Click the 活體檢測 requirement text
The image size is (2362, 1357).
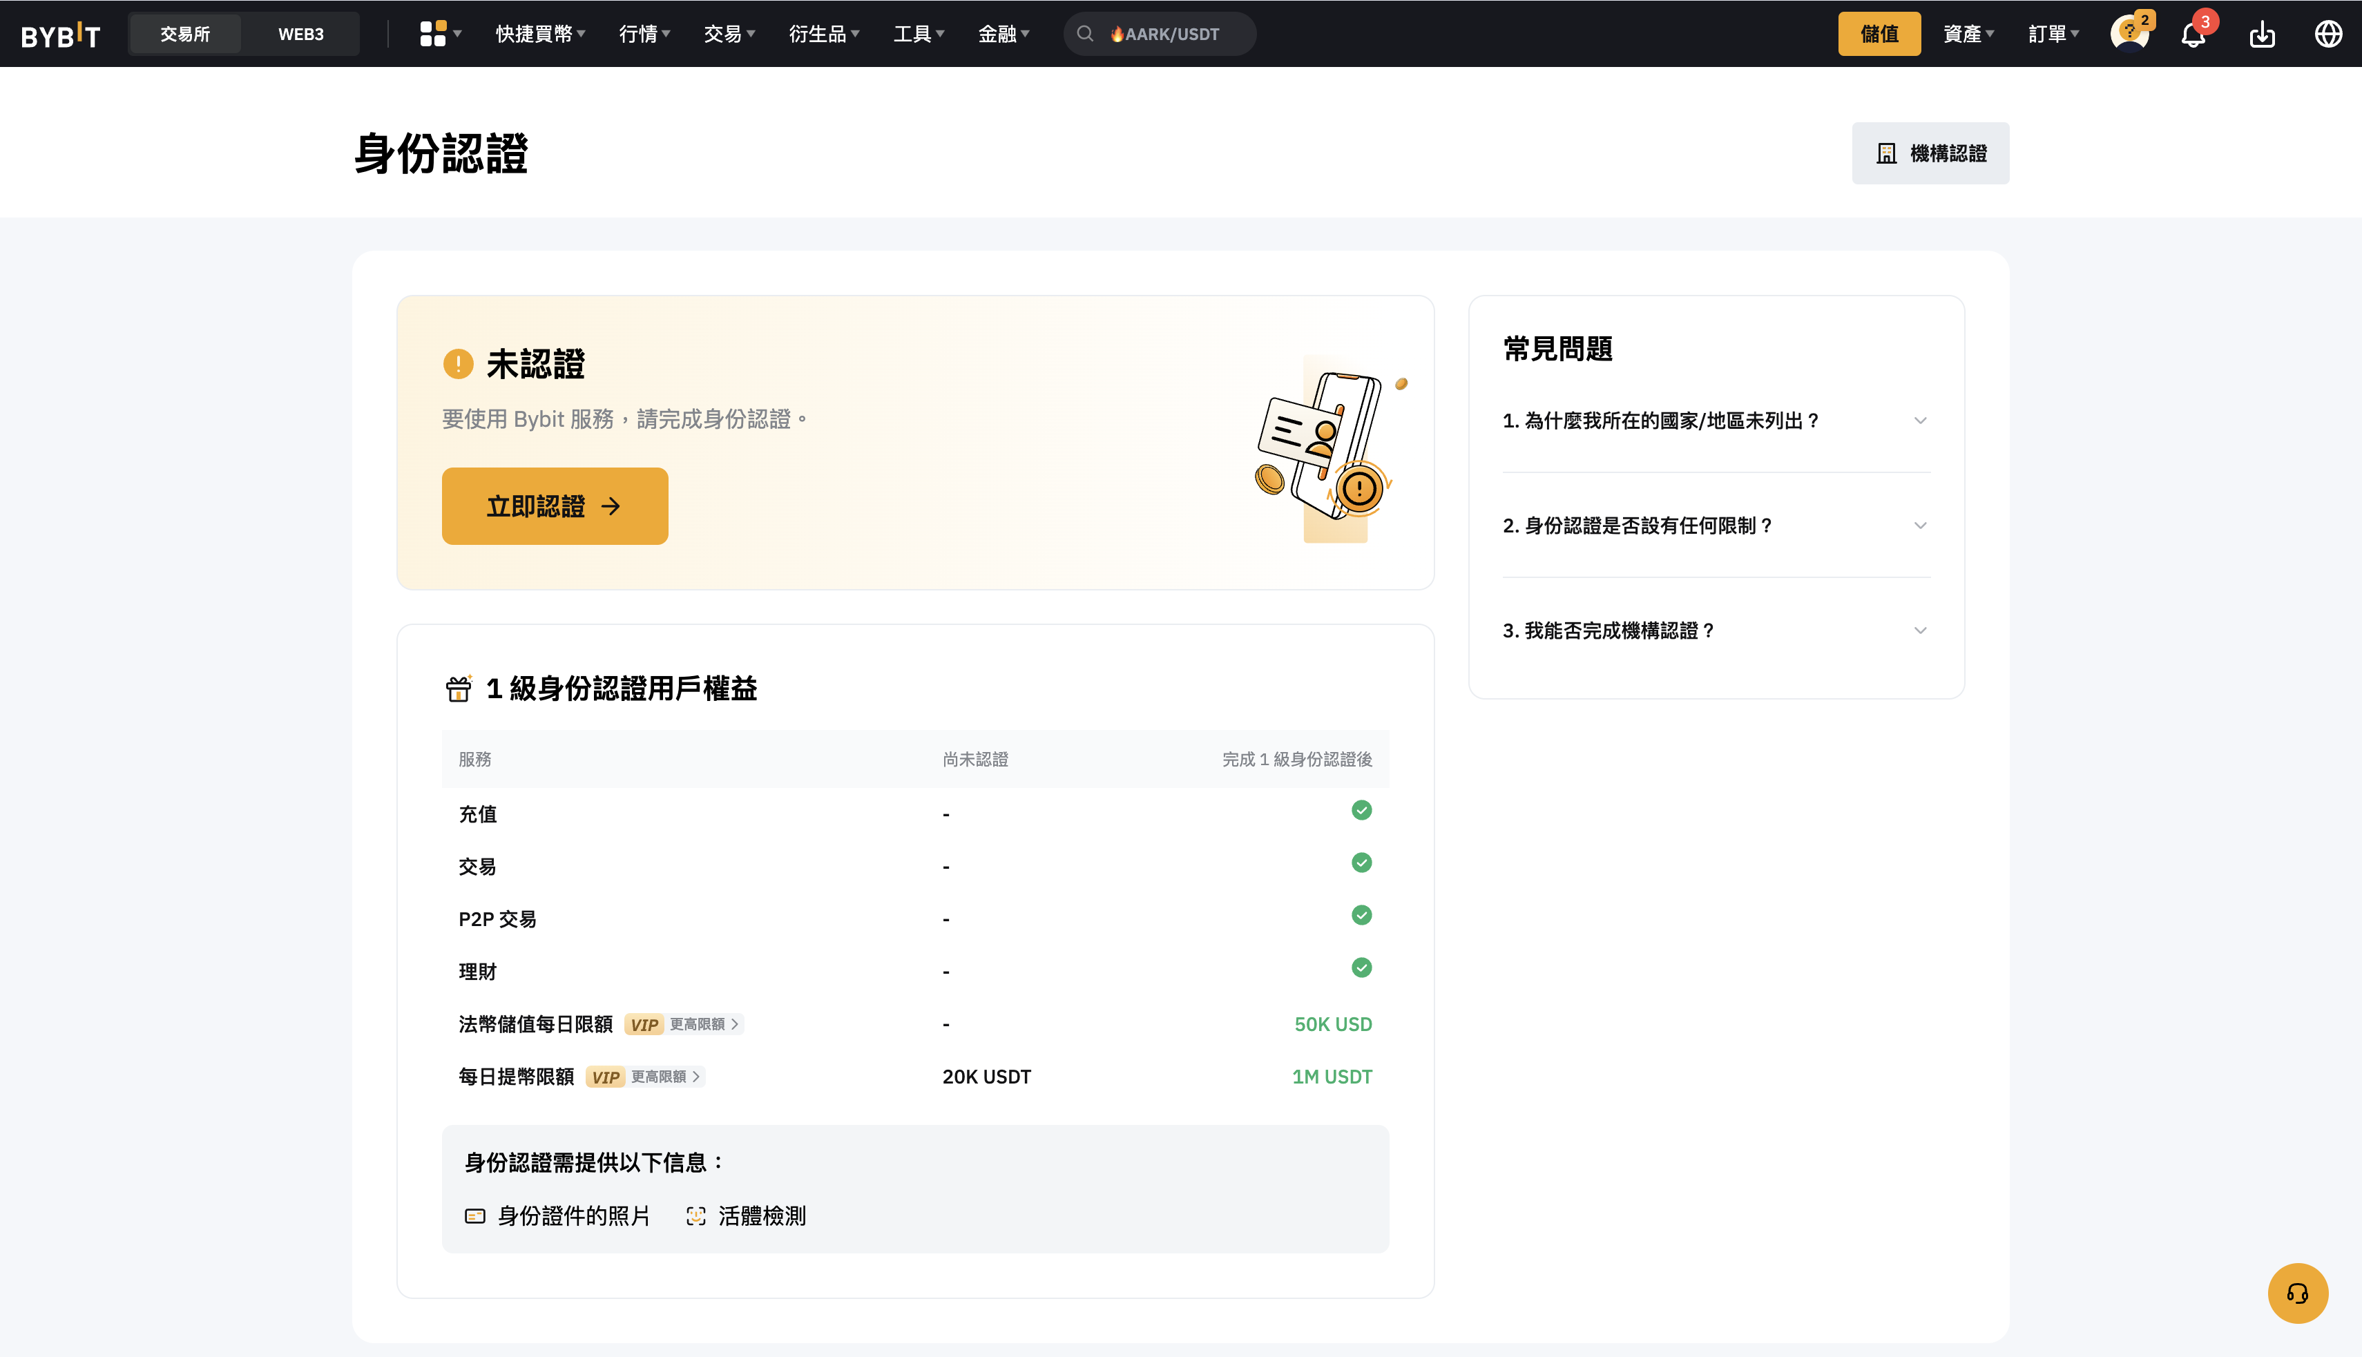tap(762, 1215)
